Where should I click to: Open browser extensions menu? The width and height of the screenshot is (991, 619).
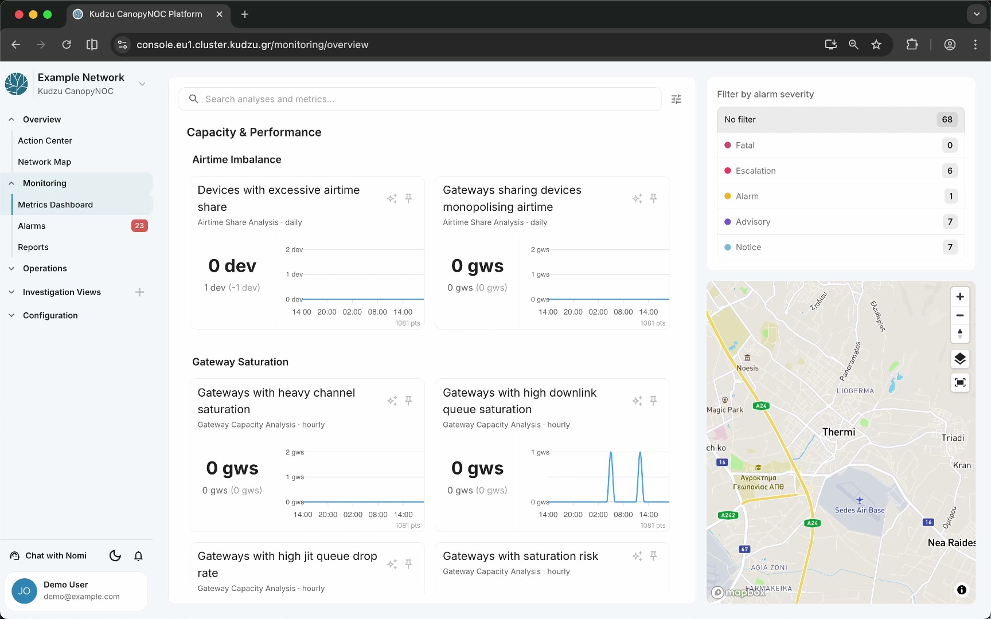(912, 45)
